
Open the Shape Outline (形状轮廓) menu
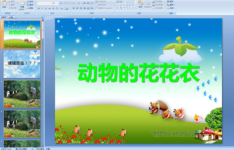pyautogui.click(x=158, y=5)
